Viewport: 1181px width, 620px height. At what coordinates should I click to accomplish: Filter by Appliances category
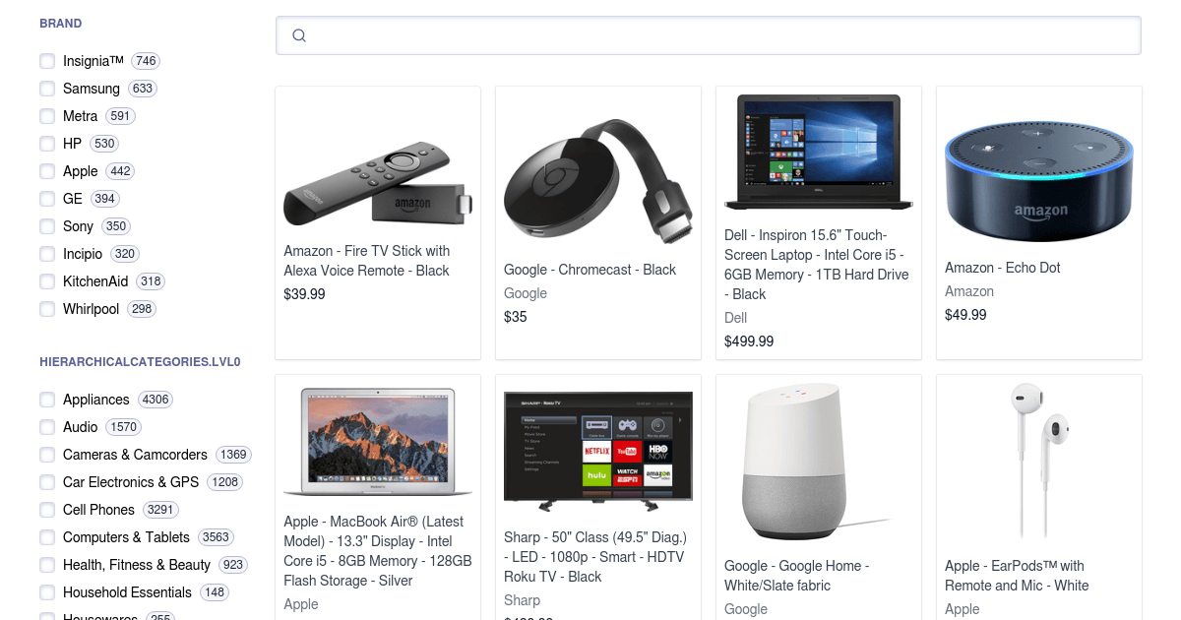tap(47, 400)
